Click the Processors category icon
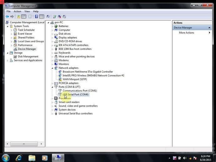Viewport: 216px width, 162px height. click(x=56, y=98)
